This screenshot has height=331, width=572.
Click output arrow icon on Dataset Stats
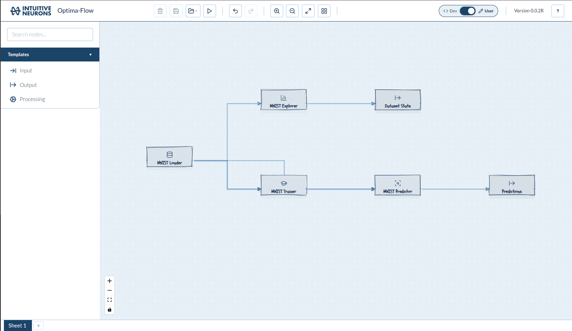(398, 98)
